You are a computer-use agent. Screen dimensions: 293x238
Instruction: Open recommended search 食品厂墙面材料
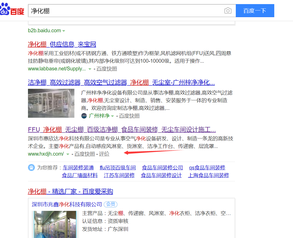[80, 175]
